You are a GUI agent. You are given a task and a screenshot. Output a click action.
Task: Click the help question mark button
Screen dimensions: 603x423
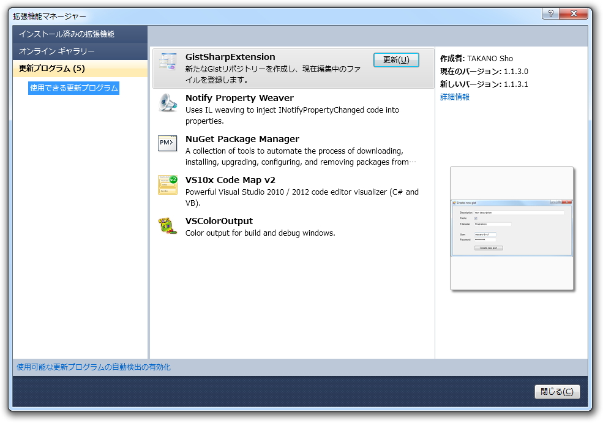click(x=551, y=14)
